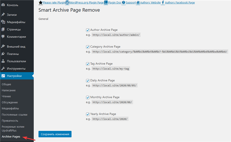The width and height of the screenshot is (231, 142).
Task: Visit the Authors Website link
Action: [x=150, y=3]
